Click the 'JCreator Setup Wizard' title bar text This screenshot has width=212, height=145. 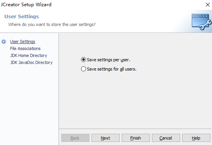click(26, 5)
